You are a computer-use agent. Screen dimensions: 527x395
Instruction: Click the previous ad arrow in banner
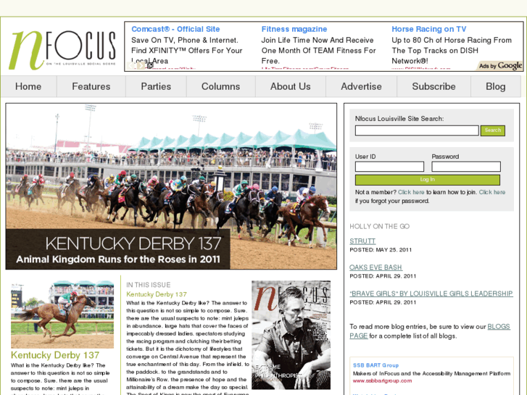click(131, 66)
